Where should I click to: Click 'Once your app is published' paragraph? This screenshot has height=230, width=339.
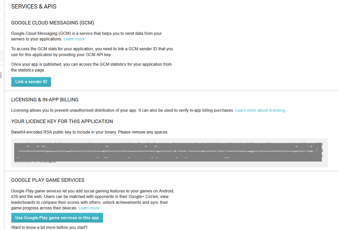point(92,67)
